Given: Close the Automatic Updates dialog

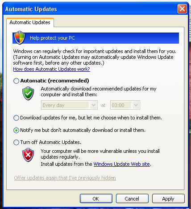Looking at the screenshot, I should [x=182, y=9].
